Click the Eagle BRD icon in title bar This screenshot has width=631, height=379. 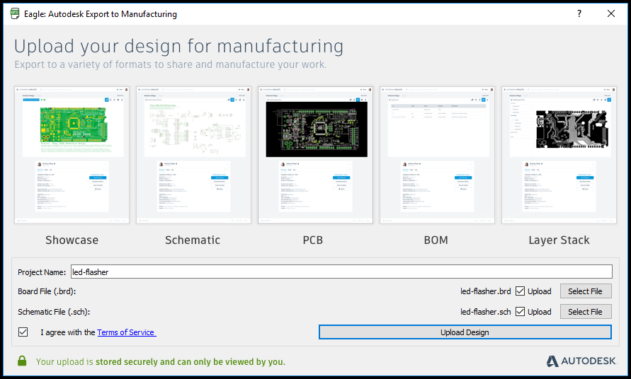tap(14, 13)
